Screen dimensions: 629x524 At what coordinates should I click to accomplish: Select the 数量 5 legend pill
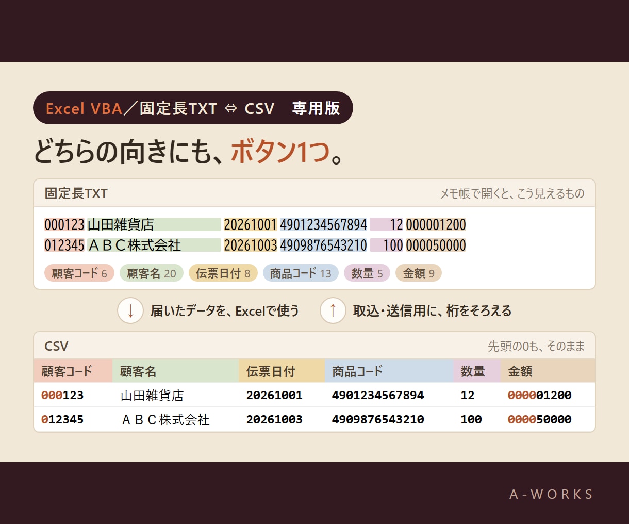(367, 273)
